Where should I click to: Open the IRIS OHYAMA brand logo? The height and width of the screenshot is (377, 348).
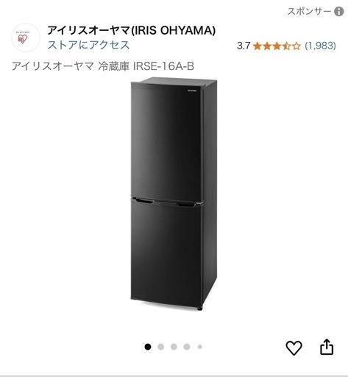pyautogui.click(x=26, y=38)
